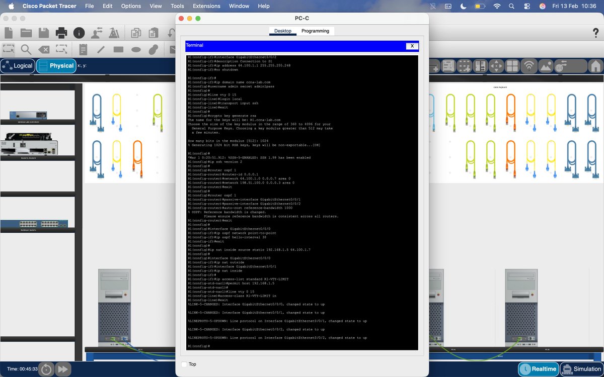This screenshot has height=377, width=604.
Task: Click the Set Background Image icon
Action: (x=546, y=66)
